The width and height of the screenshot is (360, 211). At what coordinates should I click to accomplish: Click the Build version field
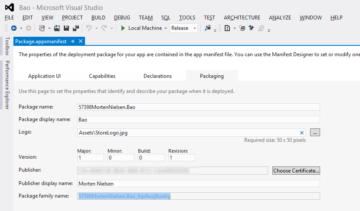[x=151, y=158]
